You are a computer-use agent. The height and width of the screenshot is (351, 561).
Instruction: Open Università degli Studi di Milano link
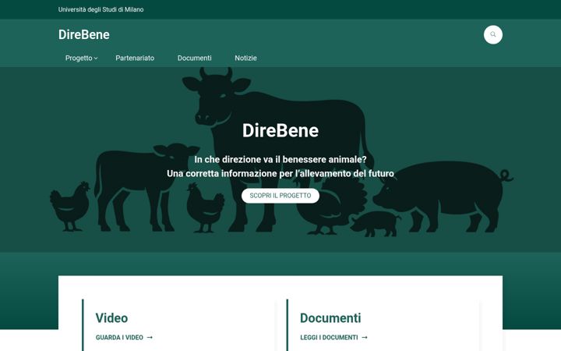click(101, 9)
